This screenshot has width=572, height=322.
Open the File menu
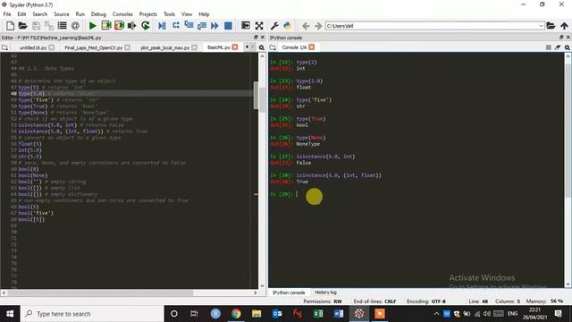pos(7,14)
